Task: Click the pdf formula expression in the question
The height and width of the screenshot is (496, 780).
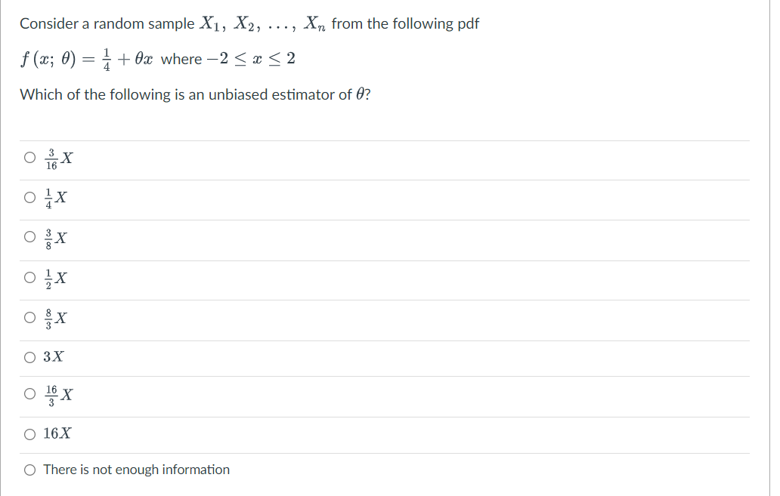Action: pos(151,59)
